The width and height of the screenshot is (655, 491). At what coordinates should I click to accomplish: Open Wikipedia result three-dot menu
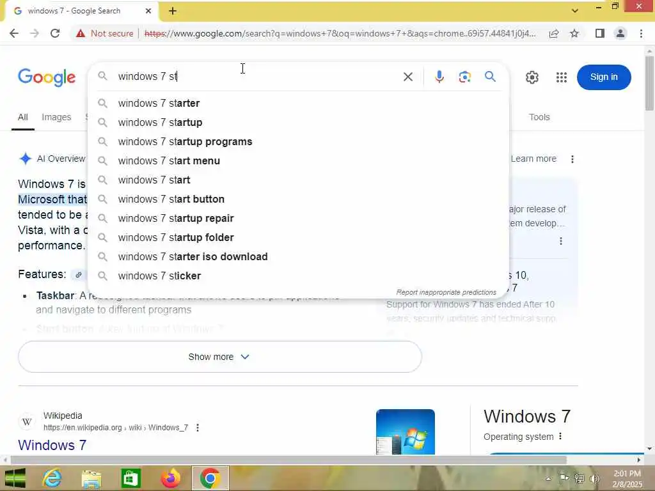coord(198,428)
